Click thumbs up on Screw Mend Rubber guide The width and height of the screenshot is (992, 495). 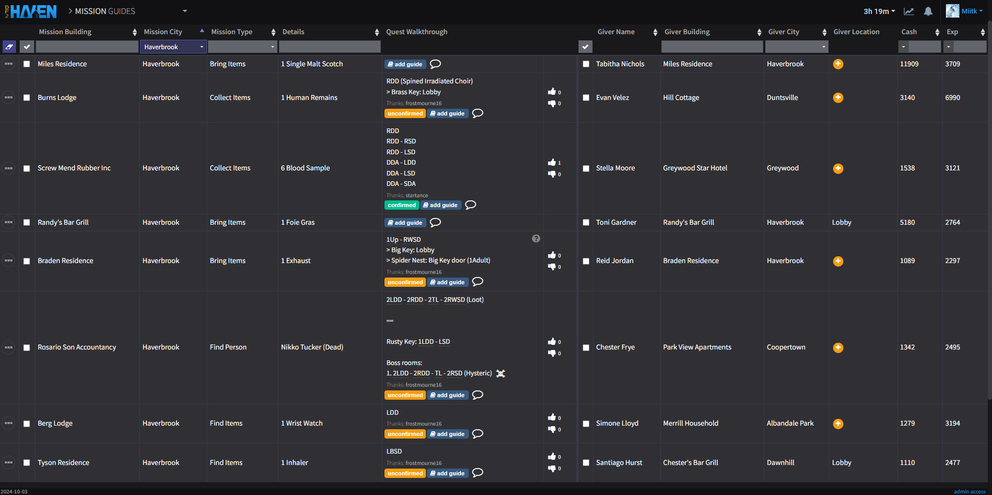point(552,163)
